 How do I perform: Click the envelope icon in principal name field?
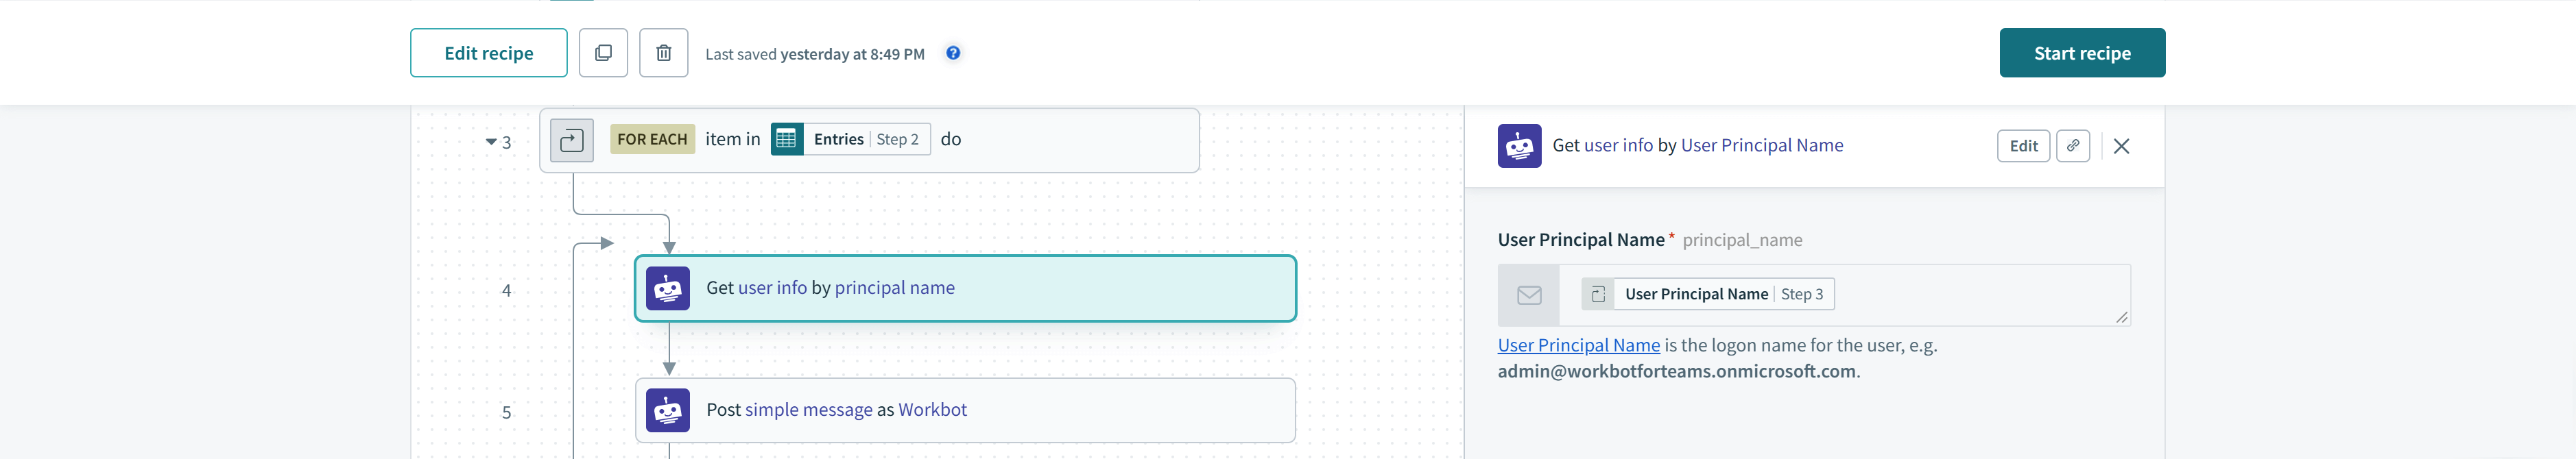tap(1528, 295)
